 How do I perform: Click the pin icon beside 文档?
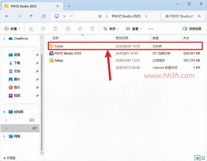pyautogui.click(x=37, y=71)
